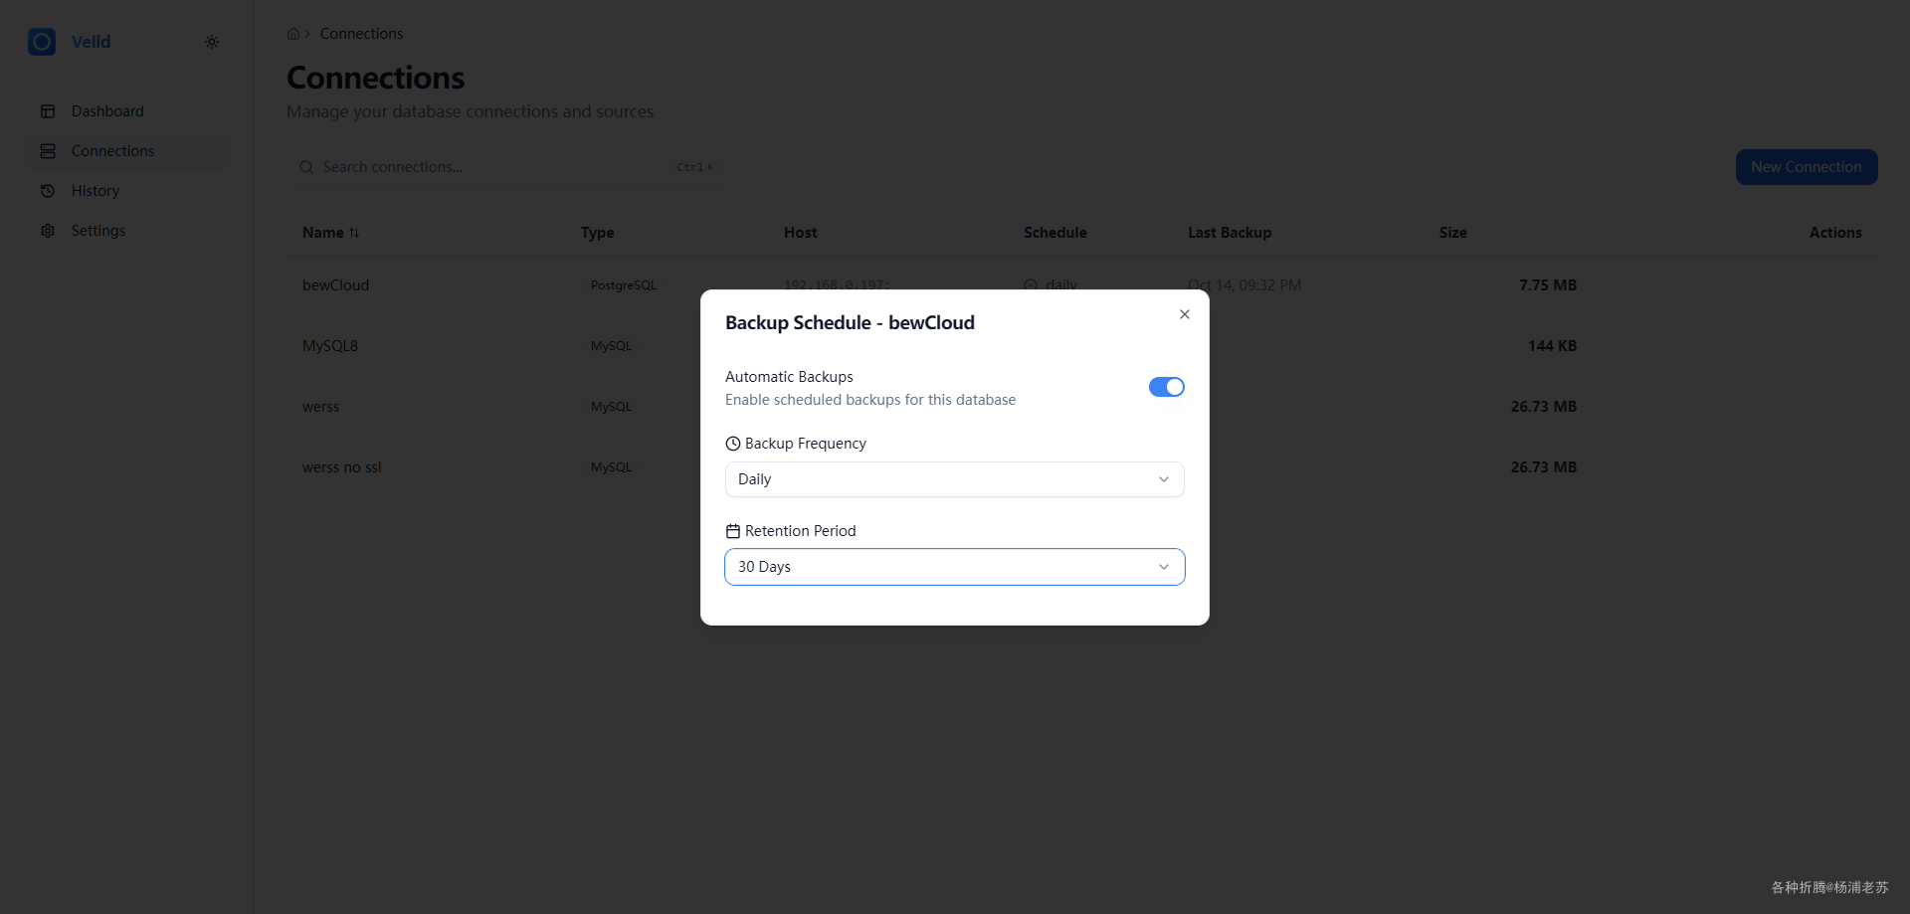Image resolution: width=1910 pixels, height=914 pixels.
Task: Click the Velld logo icon
Action: [42, 42]
